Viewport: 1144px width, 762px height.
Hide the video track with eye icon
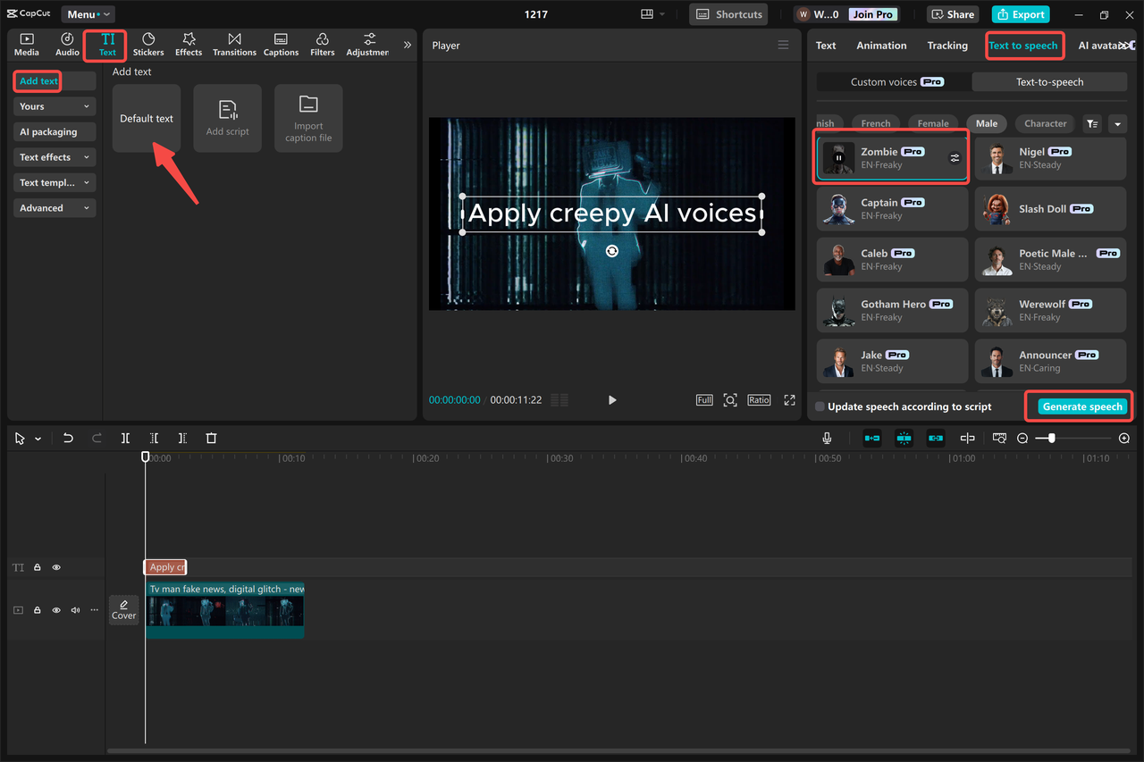click(56, 610)
